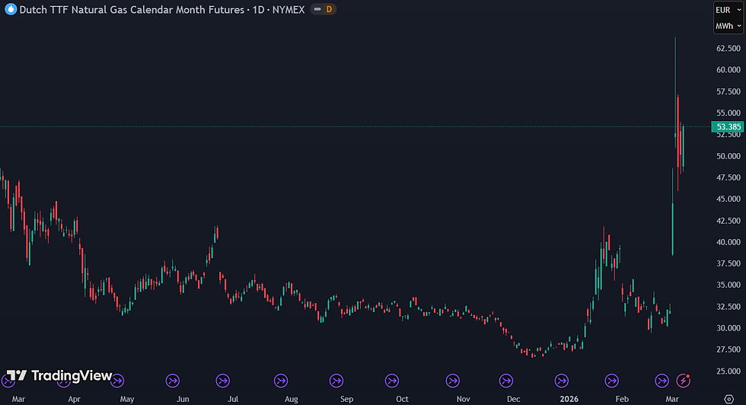Click the Feb label on time axis
Viewport: 746px width, 405px height.
coord(622,399)
